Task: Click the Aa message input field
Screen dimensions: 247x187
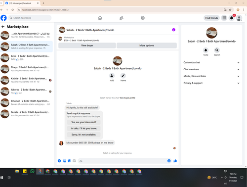Action: pos(122,161)
